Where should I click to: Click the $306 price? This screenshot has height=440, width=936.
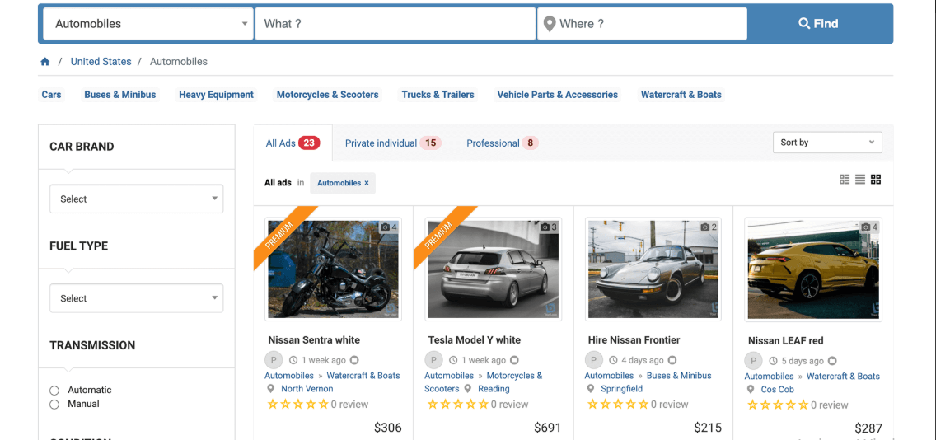(388, 428)
